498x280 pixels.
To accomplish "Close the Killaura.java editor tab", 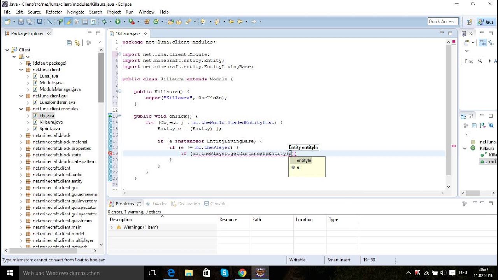I will (146, 34).
